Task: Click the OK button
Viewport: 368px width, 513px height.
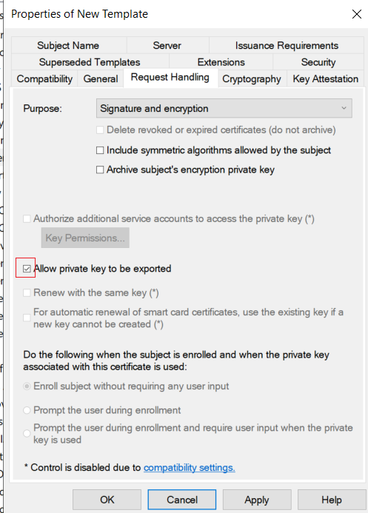Action: (107, 500)
